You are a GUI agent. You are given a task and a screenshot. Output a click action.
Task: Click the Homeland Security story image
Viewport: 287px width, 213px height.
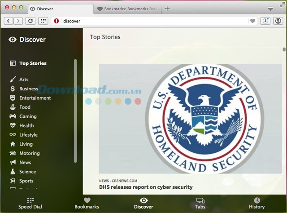click(x=190, y=118)
